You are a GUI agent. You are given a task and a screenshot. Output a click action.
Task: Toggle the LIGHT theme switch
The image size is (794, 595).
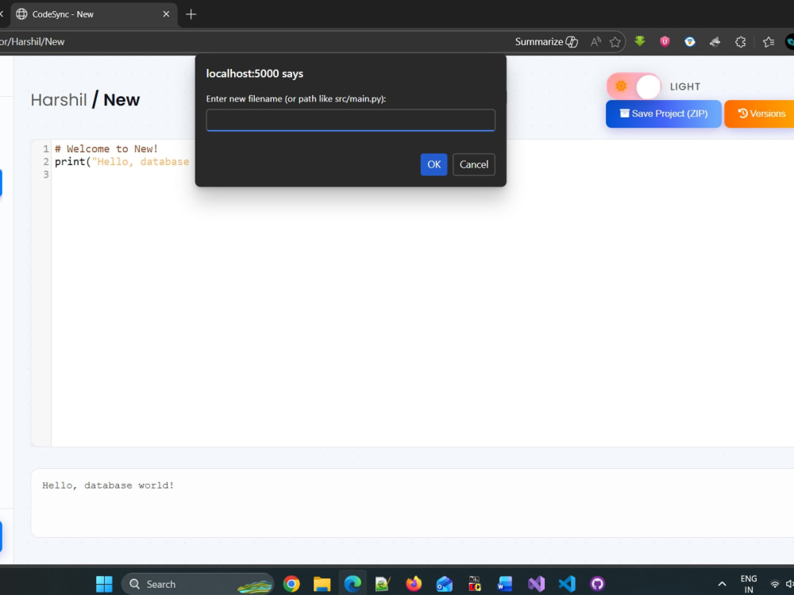point(634,86)
